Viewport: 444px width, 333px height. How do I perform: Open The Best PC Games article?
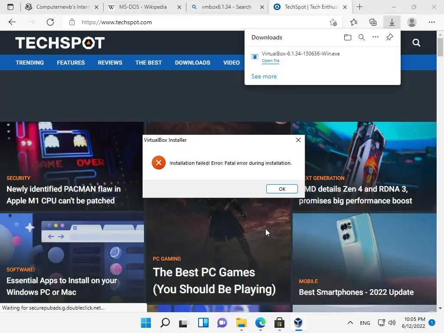tap(214, 281)
